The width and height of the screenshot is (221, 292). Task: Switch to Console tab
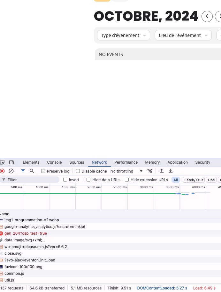coord(54,162)
